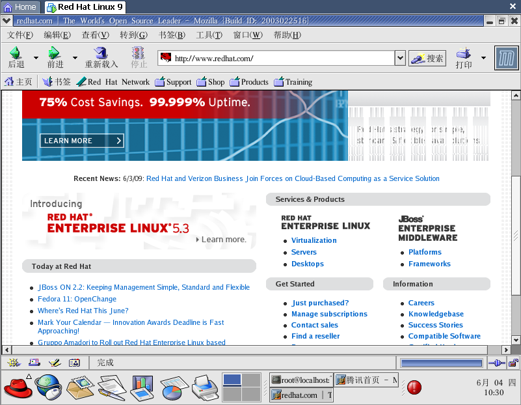Open the Home (主页) bookmark icon
The width and height of the screenshot is (521, 405).
pos(18,82)
